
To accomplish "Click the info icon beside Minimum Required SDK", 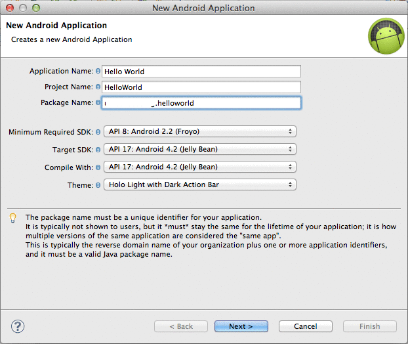I will tap(98, 132).
